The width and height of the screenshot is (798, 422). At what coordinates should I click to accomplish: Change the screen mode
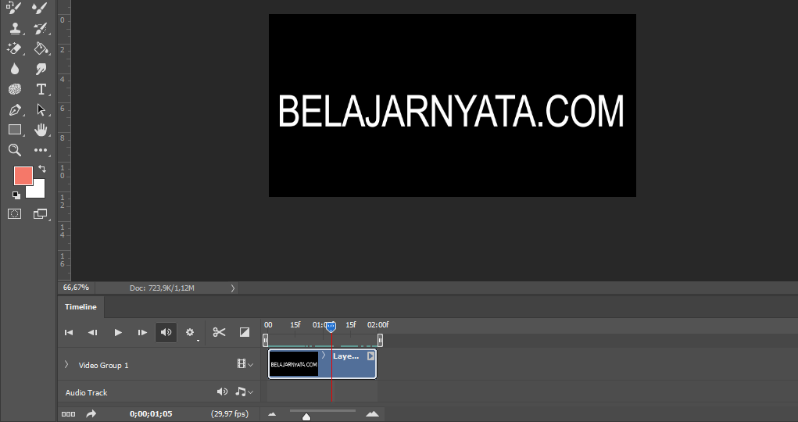[40, 214]
